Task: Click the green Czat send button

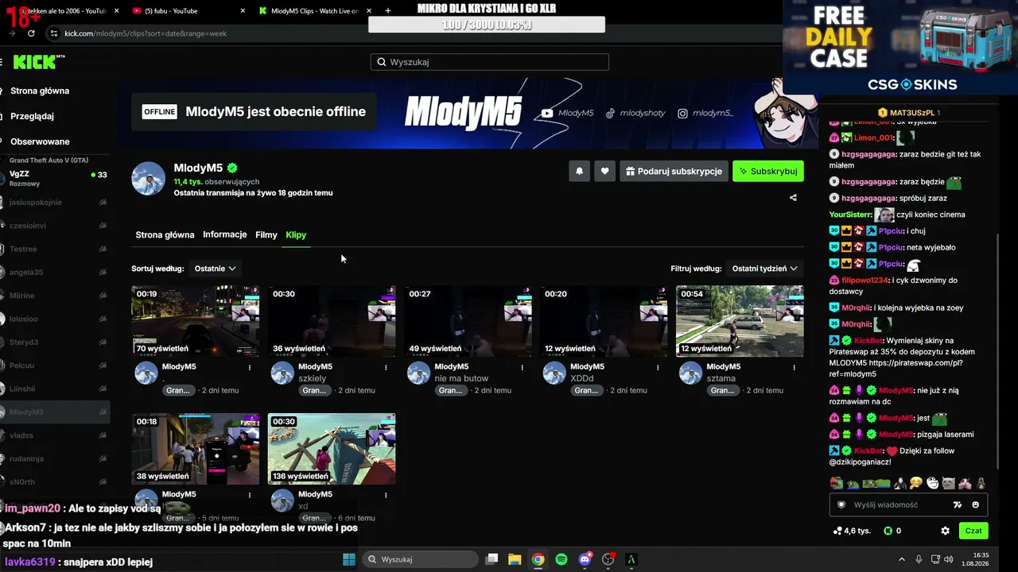Action: tap(973, 531)
